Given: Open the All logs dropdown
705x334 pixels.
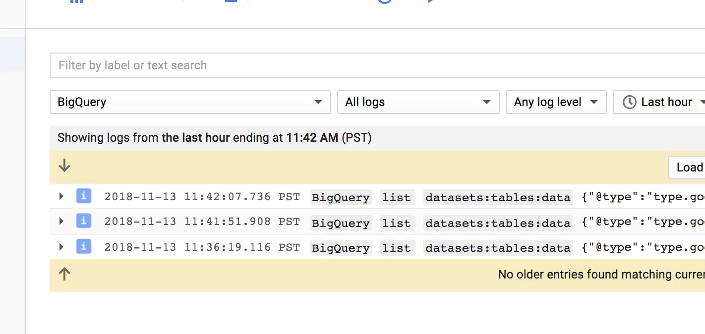Looking at the screenshot, I should (x=418, y=102).
